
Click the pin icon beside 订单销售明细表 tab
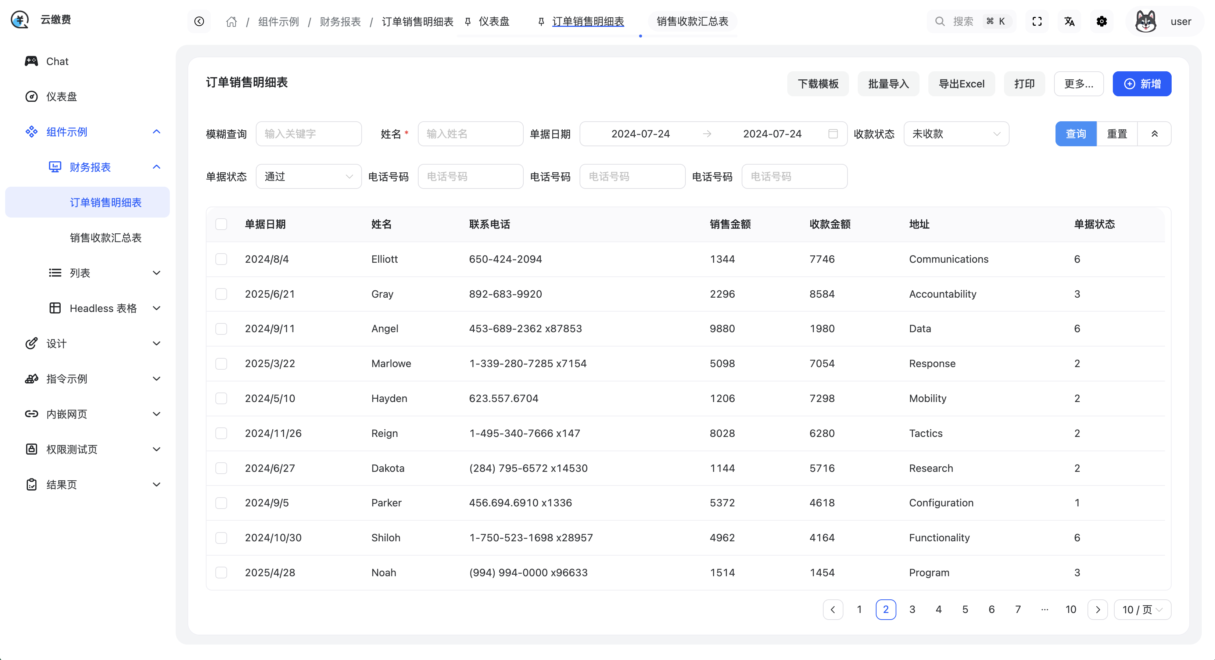[541, 22]
